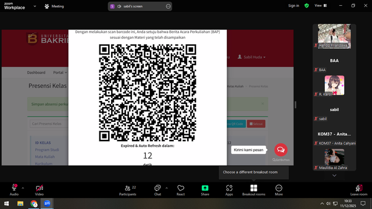Open the React emoji menu
Image resolution: width=372 pixels, height=209 pixels.
coord(181,190)
